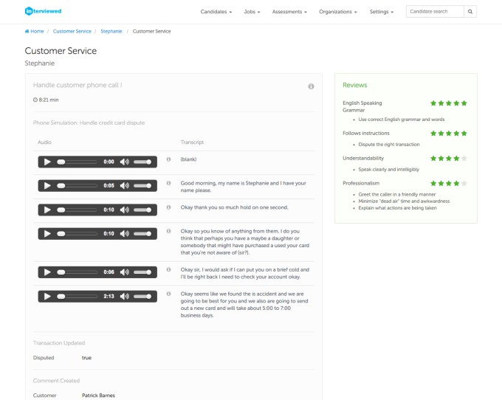Mute the 2:13 audio clip
This screenshot has width=502, height=400.
124,297
